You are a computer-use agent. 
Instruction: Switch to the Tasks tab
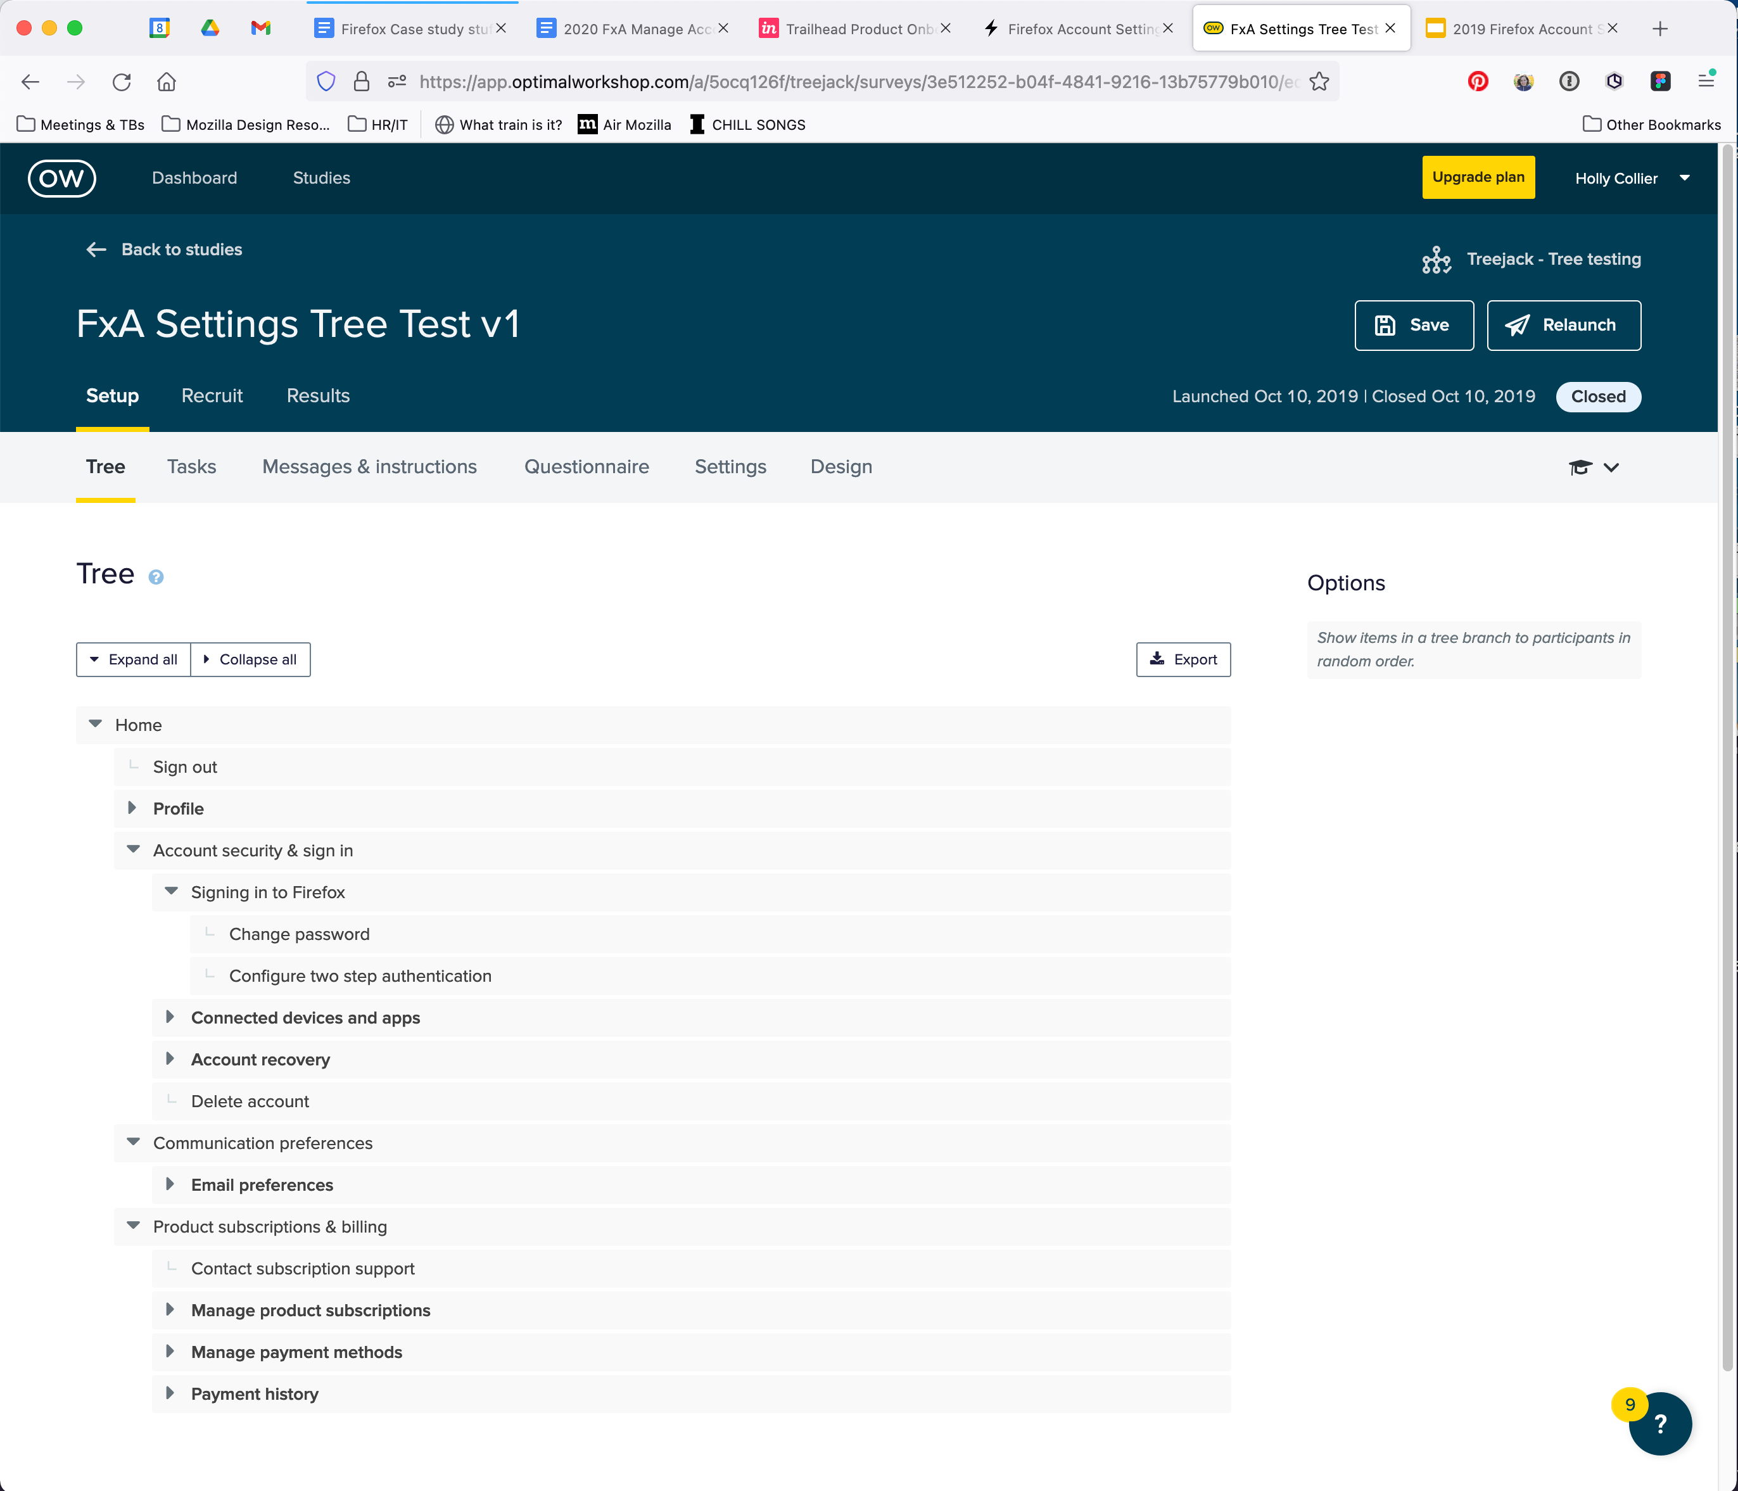pyautogui.click(x=191, y=466)
